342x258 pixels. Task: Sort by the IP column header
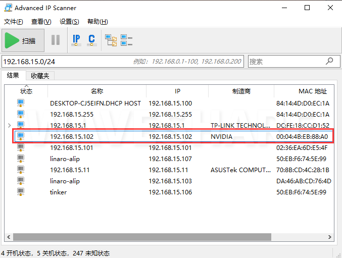point(177,91)
